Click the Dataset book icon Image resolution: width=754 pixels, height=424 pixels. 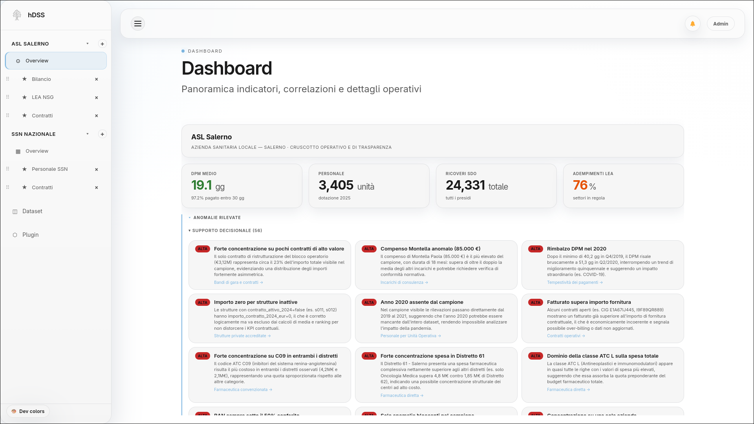point(15,212)
